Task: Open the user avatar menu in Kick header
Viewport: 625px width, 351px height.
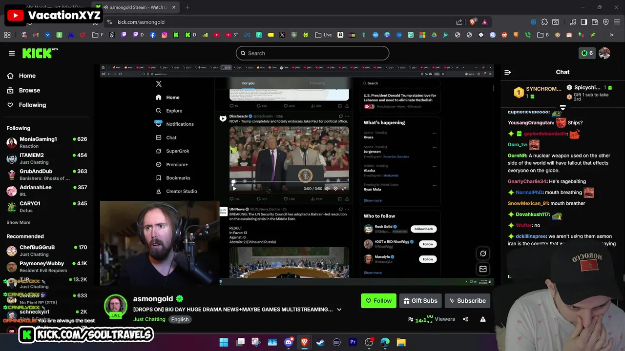Action: [604, 53]
